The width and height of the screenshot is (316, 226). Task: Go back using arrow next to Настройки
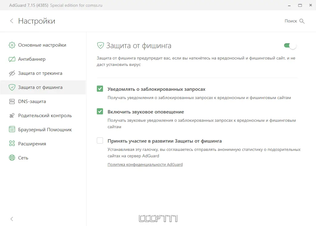(12, 21)
